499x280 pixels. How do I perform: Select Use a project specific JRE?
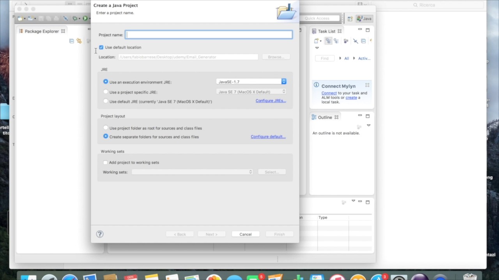click(x=106, y=92)
